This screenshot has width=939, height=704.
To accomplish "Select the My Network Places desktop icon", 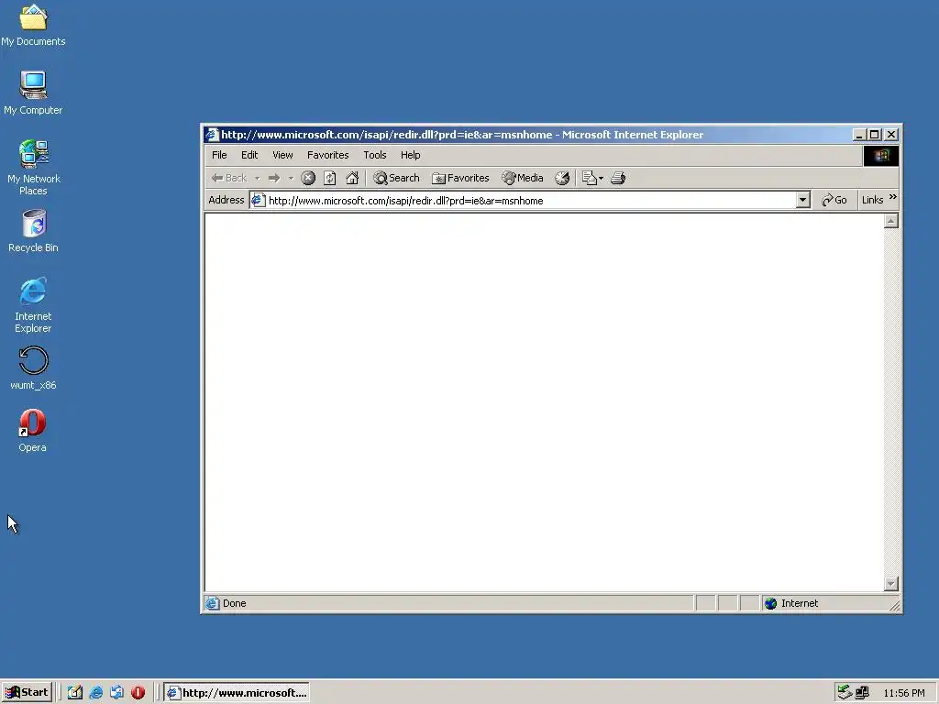I will (x=33, y=168).
